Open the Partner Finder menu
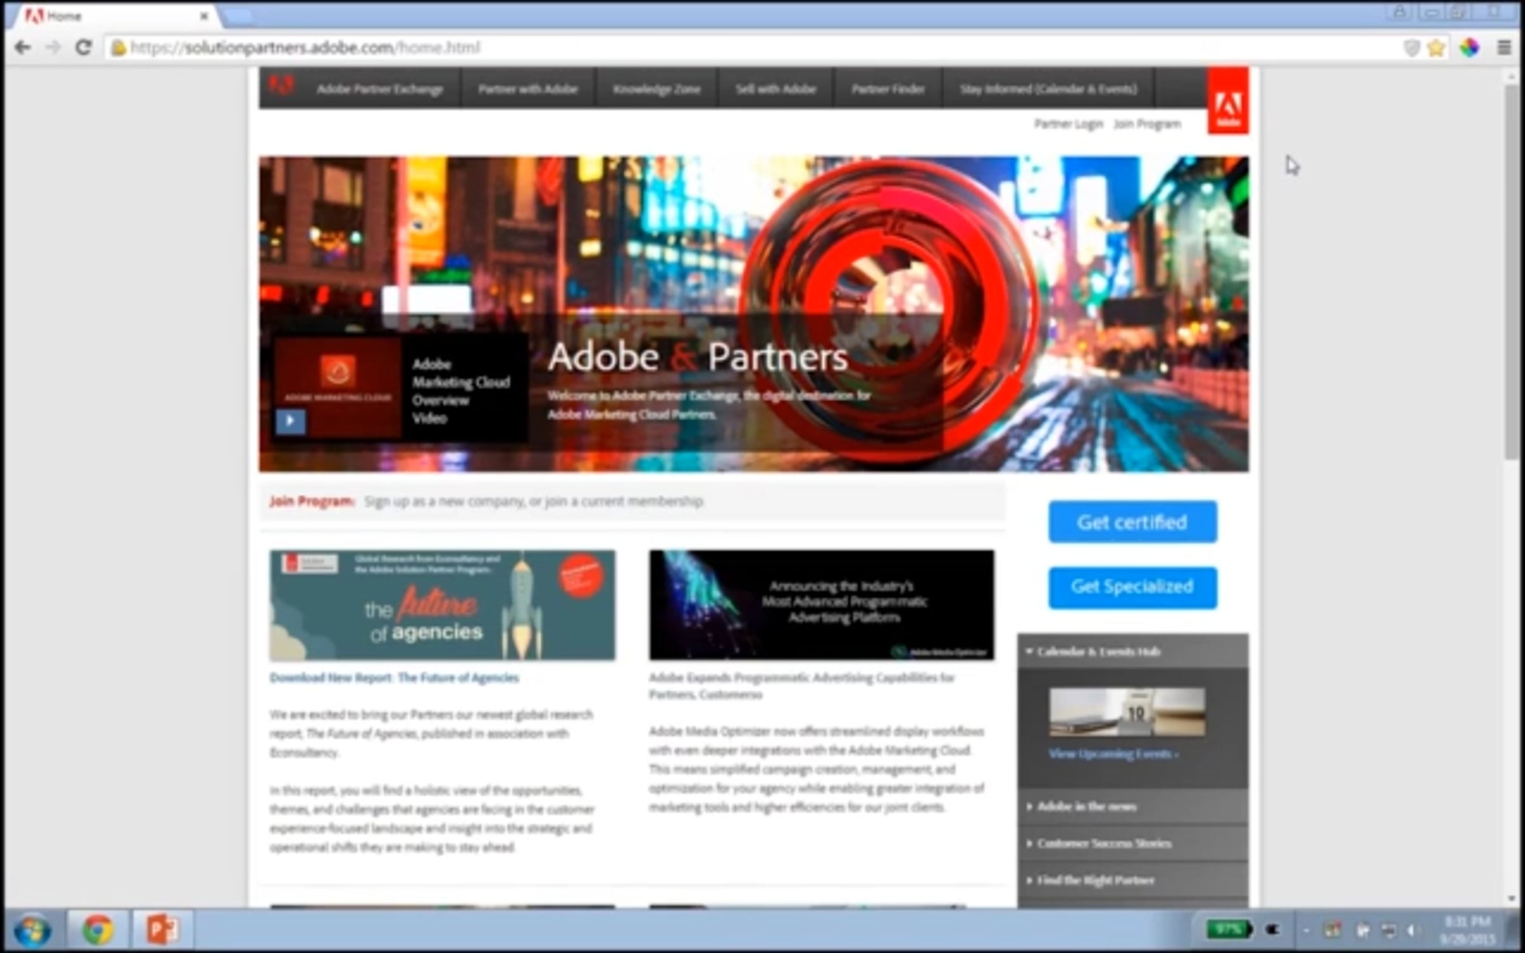 (888, 89)
